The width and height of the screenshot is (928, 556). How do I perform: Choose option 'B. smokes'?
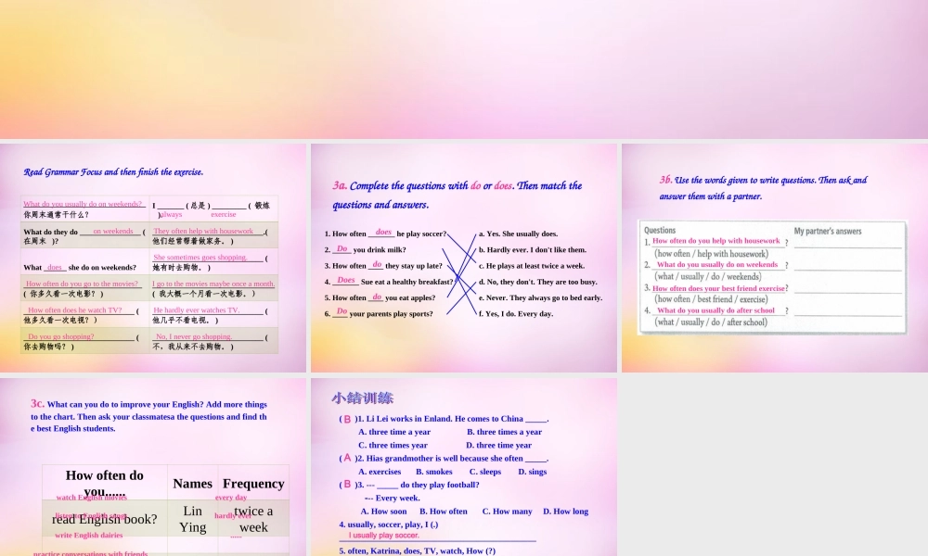click(x=433, y=472)
